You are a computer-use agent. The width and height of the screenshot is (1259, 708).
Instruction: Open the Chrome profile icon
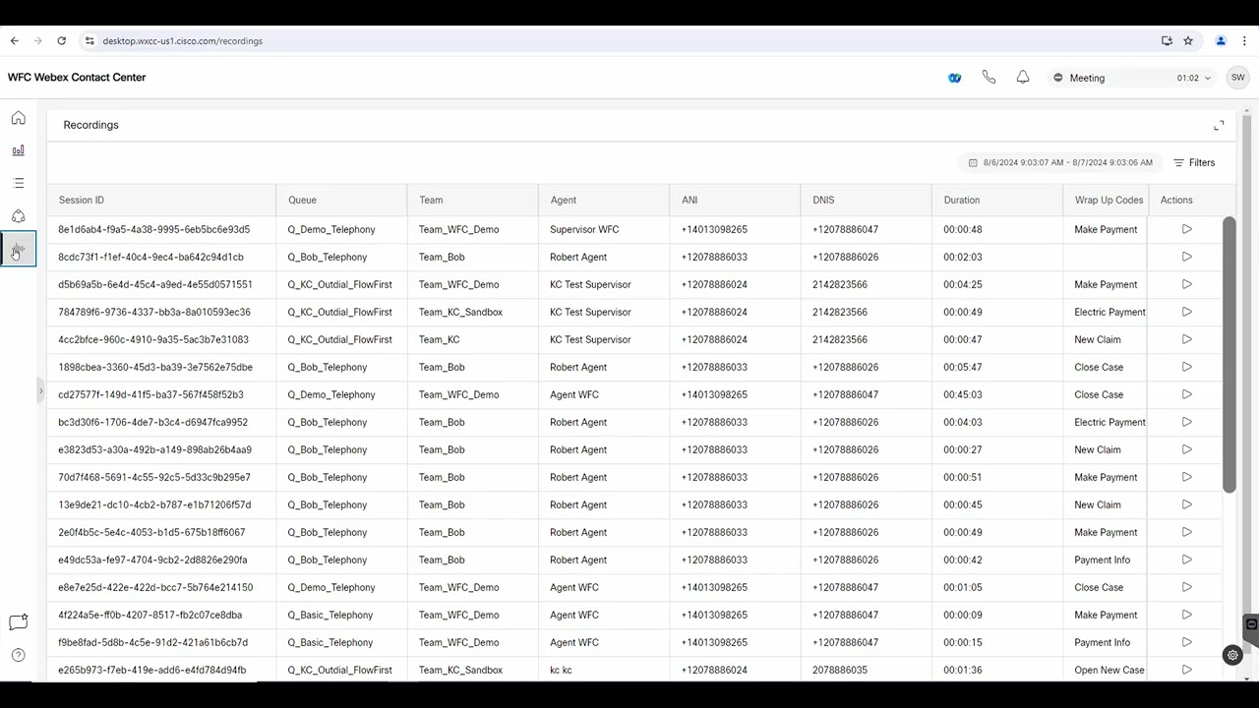tap(1221, 40)
